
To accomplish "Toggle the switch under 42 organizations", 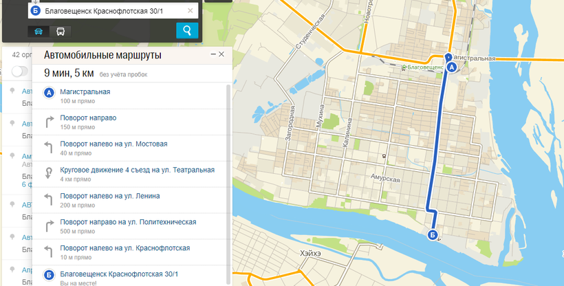I will point(20,71).
